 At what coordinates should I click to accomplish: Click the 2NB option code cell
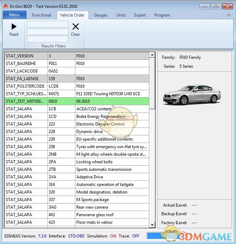pyautogui.click(x=61, y=154)
